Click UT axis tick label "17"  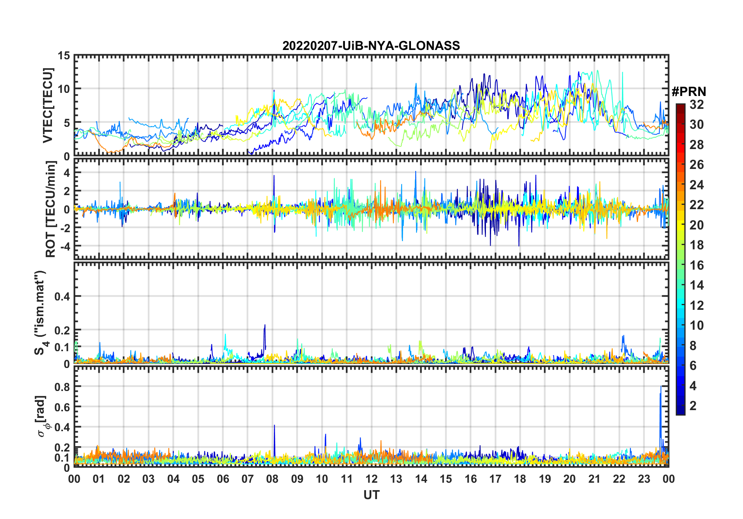(x=495, y=479)
